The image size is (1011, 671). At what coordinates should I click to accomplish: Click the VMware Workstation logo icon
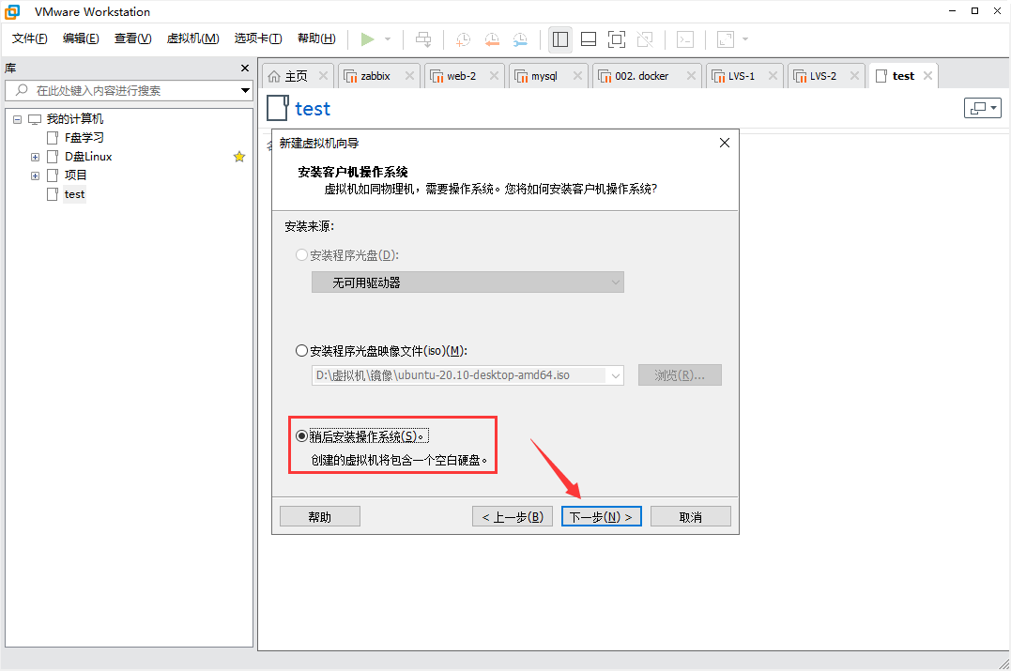pos(12,11)
